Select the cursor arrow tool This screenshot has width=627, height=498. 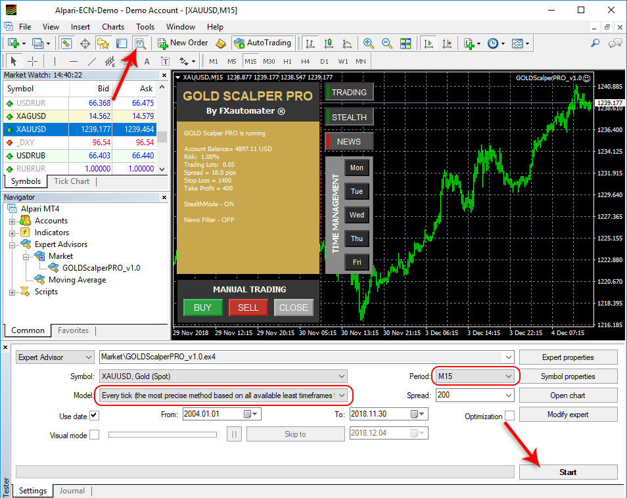(14, 61)
